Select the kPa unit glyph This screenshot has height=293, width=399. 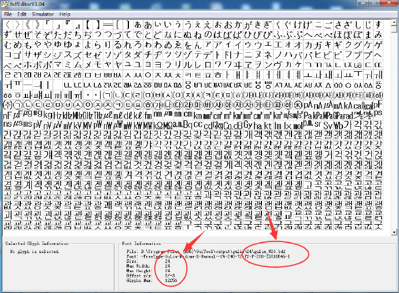(x=317, y=115)
